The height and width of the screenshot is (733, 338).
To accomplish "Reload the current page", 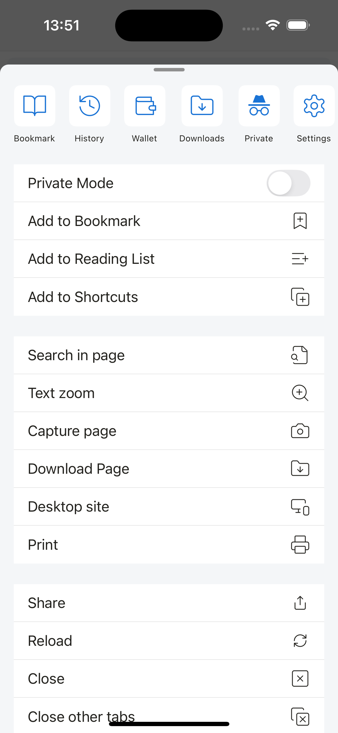I will coord(169,641).
